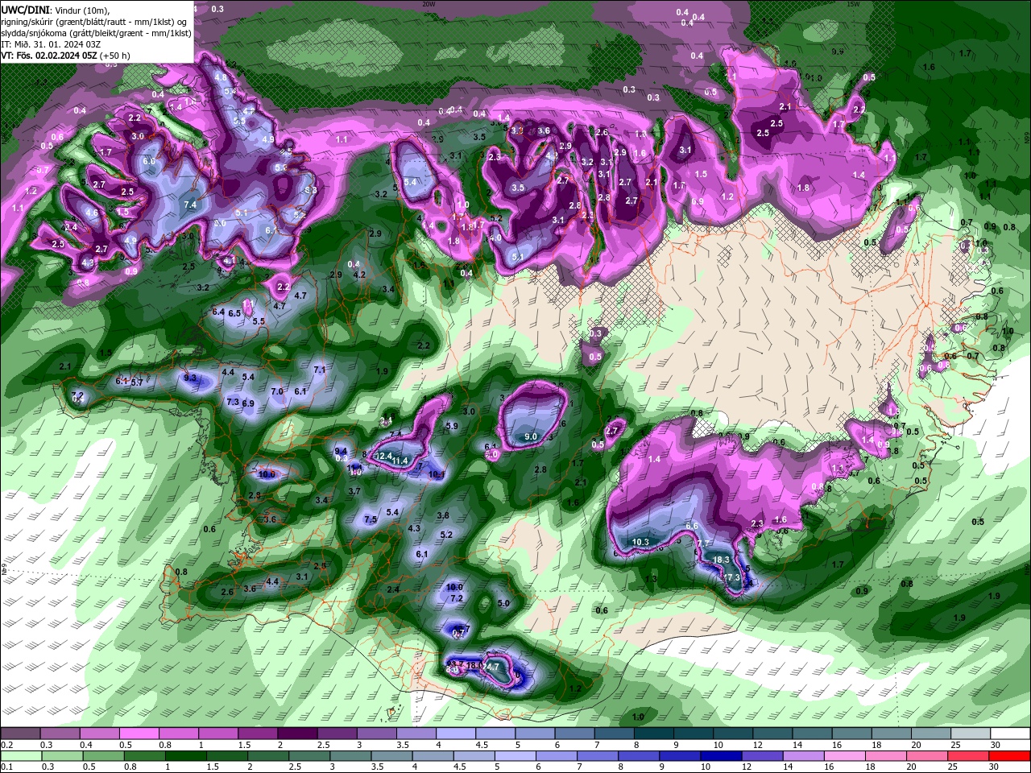Click upper legend first swatch after 0.2
The height and width of the screenshot is (773, 1031).
pyautogui.click(x=19, y=734)
